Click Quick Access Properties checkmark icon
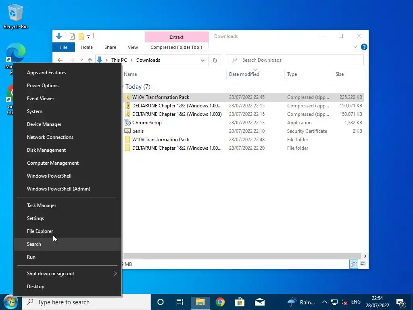This screenshot has height=310, width=413. pos(72,36)
